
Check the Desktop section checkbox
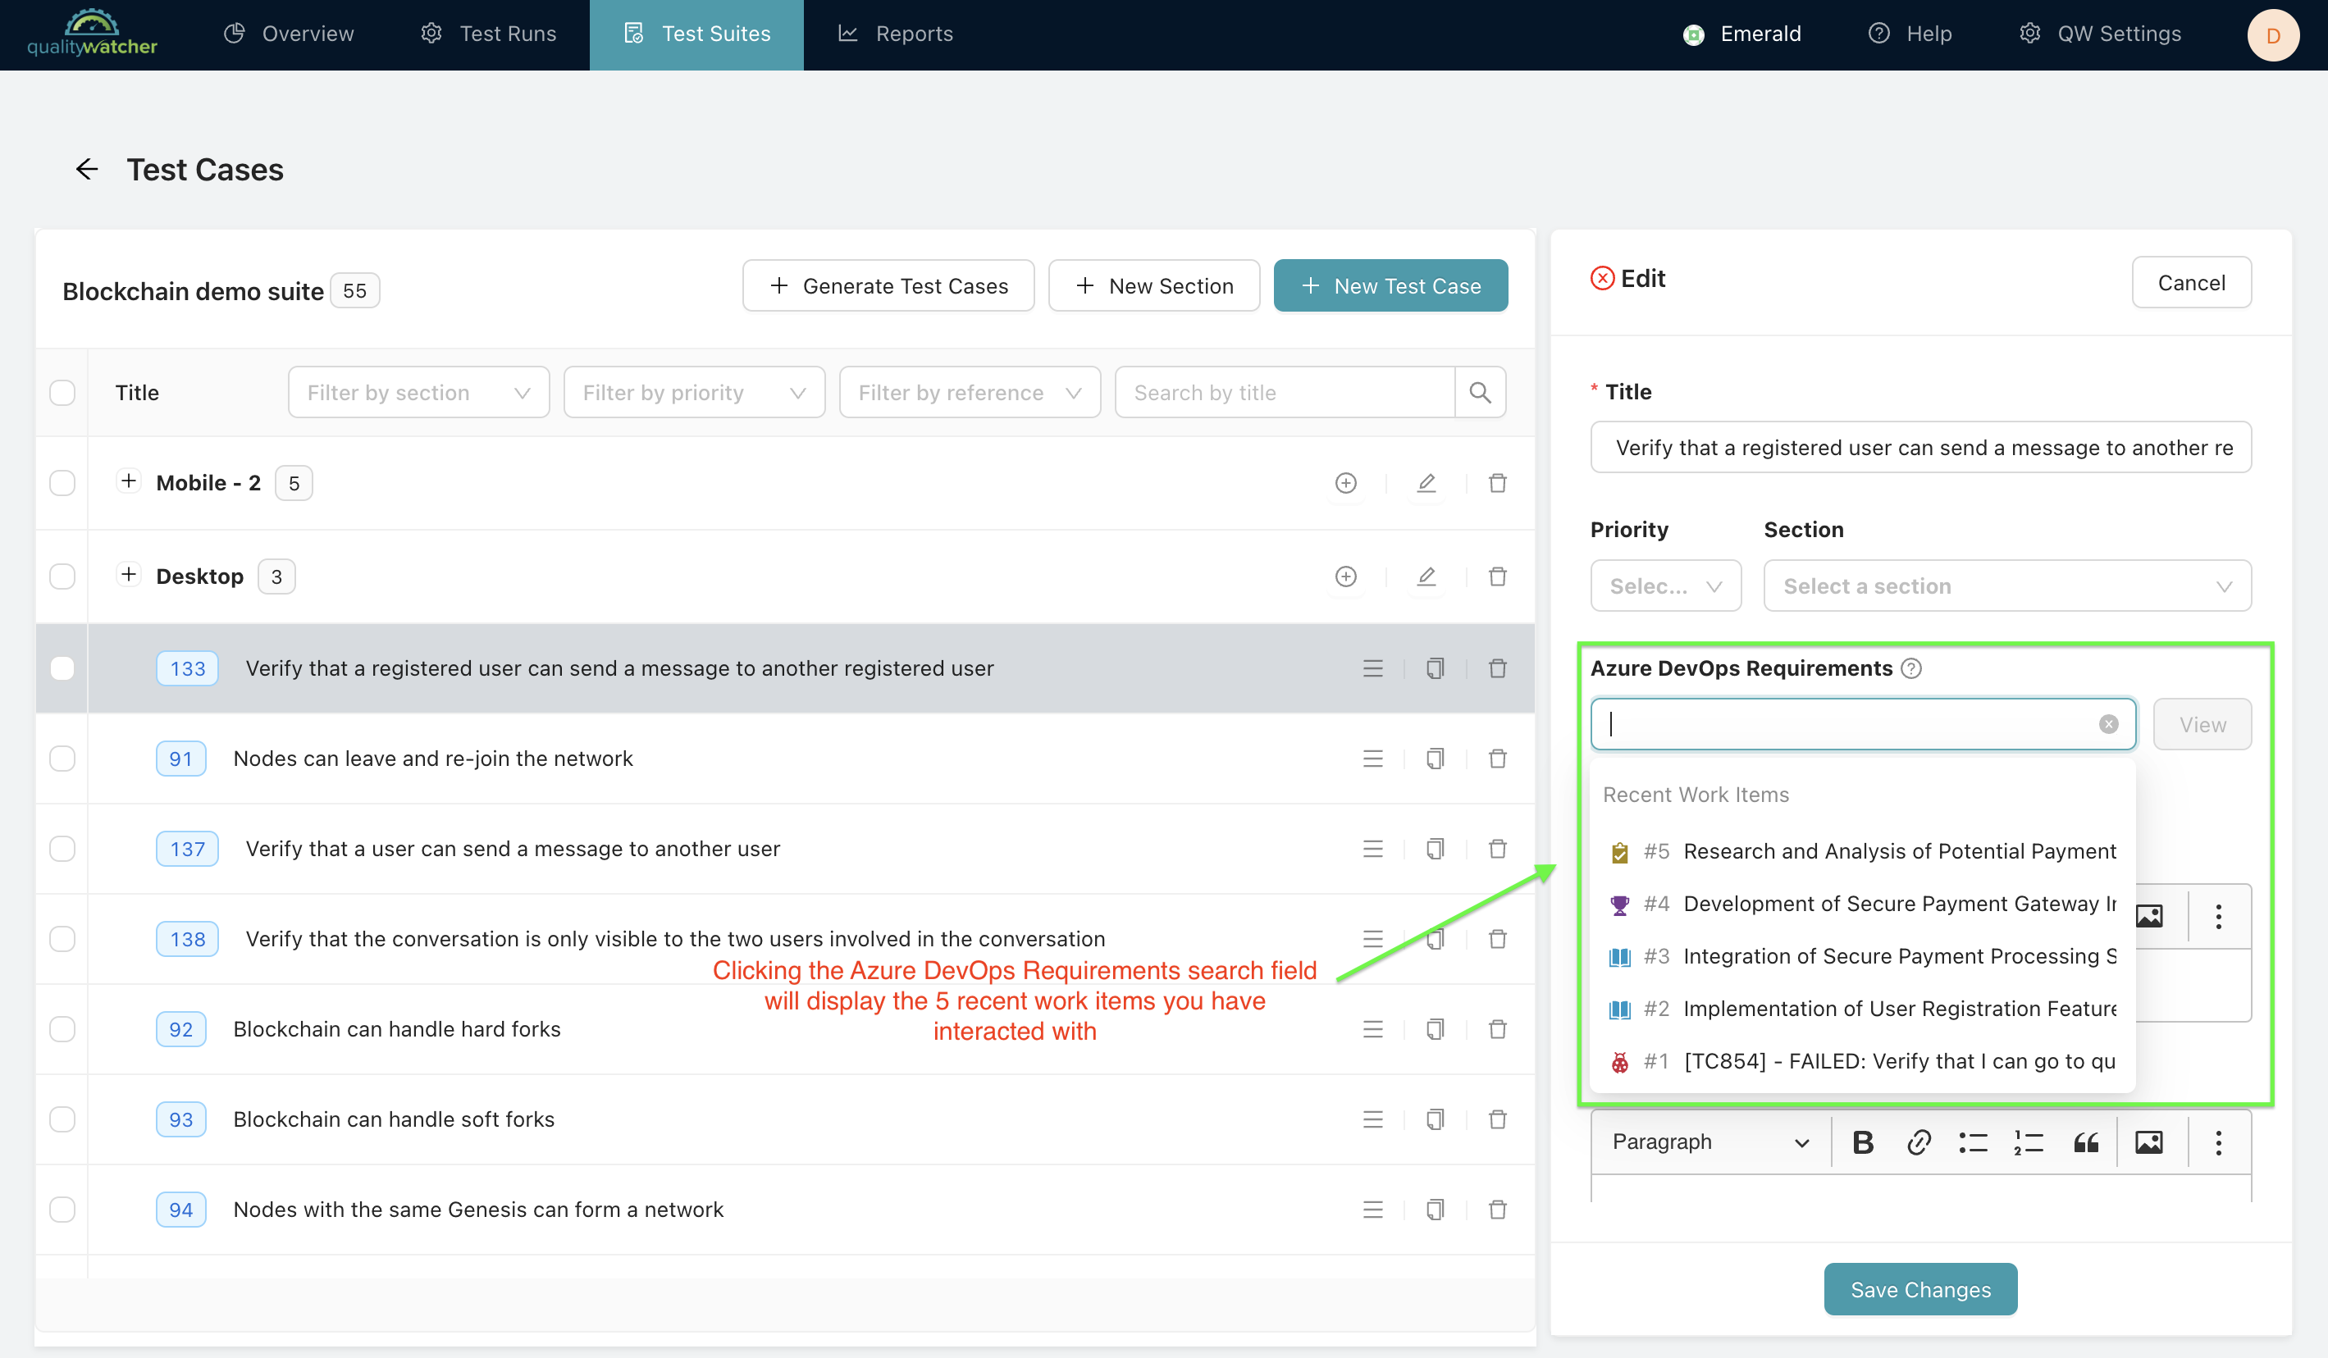(x=62, y=576)
